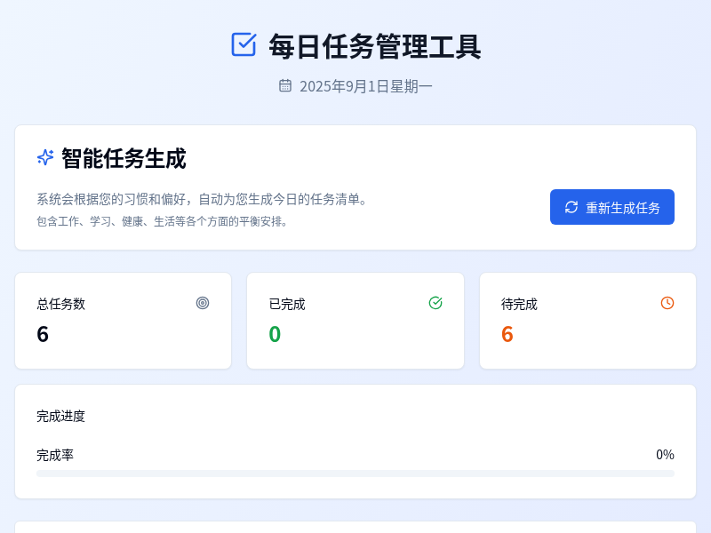Click the 待完成 label
Viewport: 711px width, 533px height.
click(x=519, y=304)
